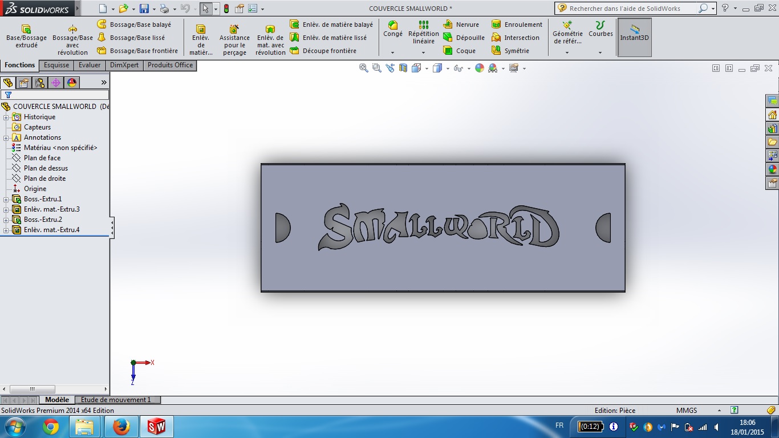Viewport: 779px width, 438px height.
Task: Choose Enlèv. de matière balayé
Action: [x=331, y=25]
